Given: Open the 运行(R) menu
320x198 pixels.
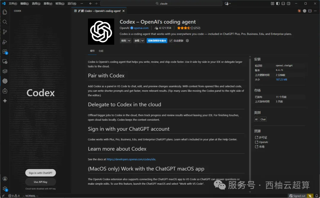Looking at the screenshot, I should tap(72, 4).
